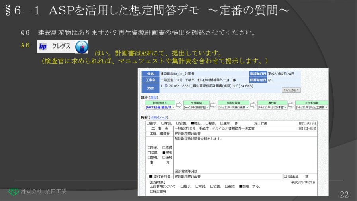Click the bp logo icon

pyautogui.click(x=43, y=47)
